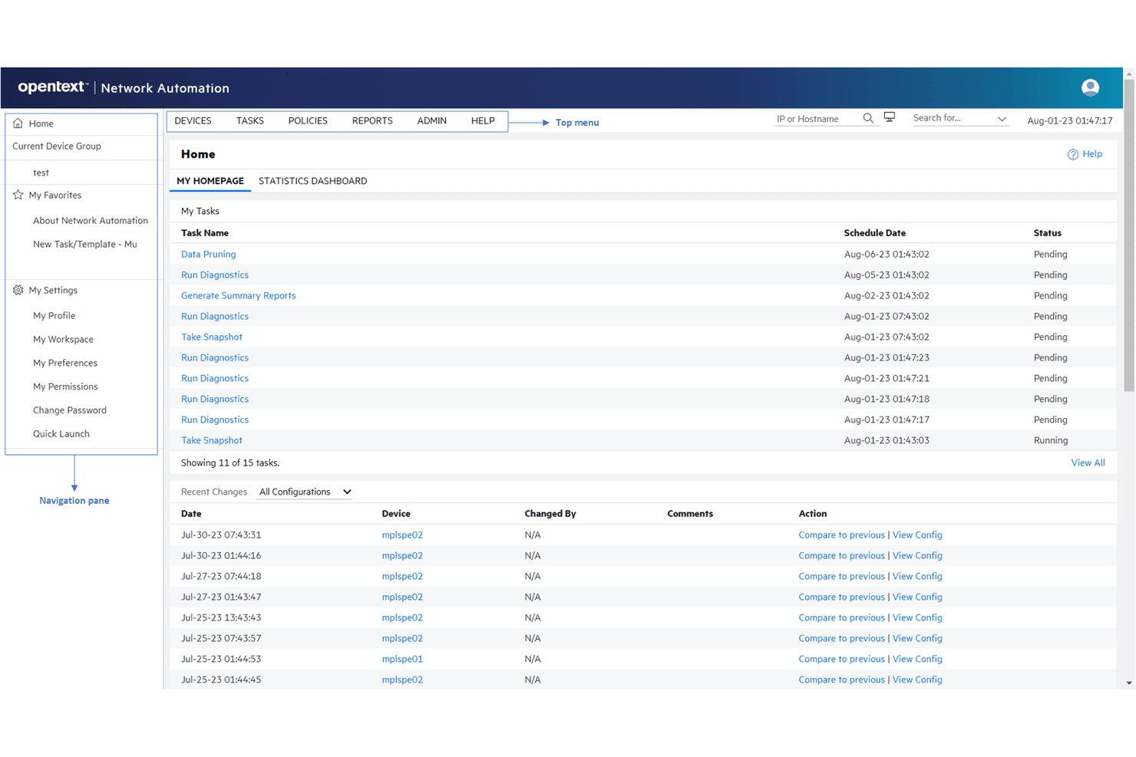This screenshot has width=1136, height=757.
Task: Open My Profile settings
Action: (54, 315)
